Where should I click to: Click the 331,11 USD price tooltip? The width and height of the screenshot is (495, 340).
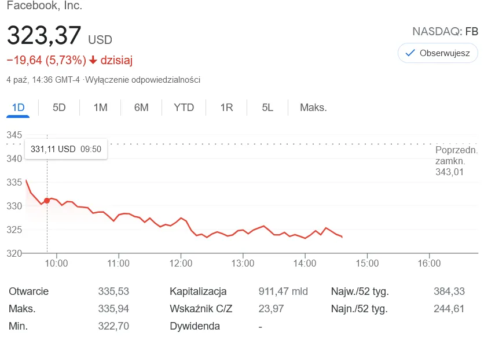pyautogui.click(x=66, y=149)
